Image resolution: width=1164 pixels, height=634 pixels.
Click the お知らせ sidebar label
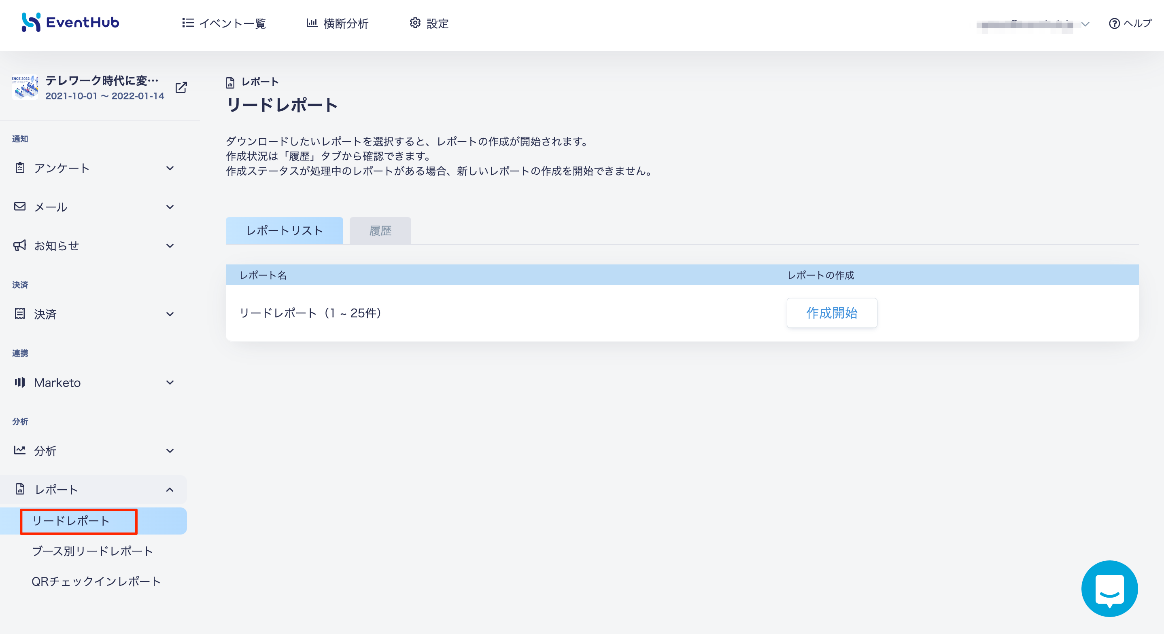click(x=57, y=246)
